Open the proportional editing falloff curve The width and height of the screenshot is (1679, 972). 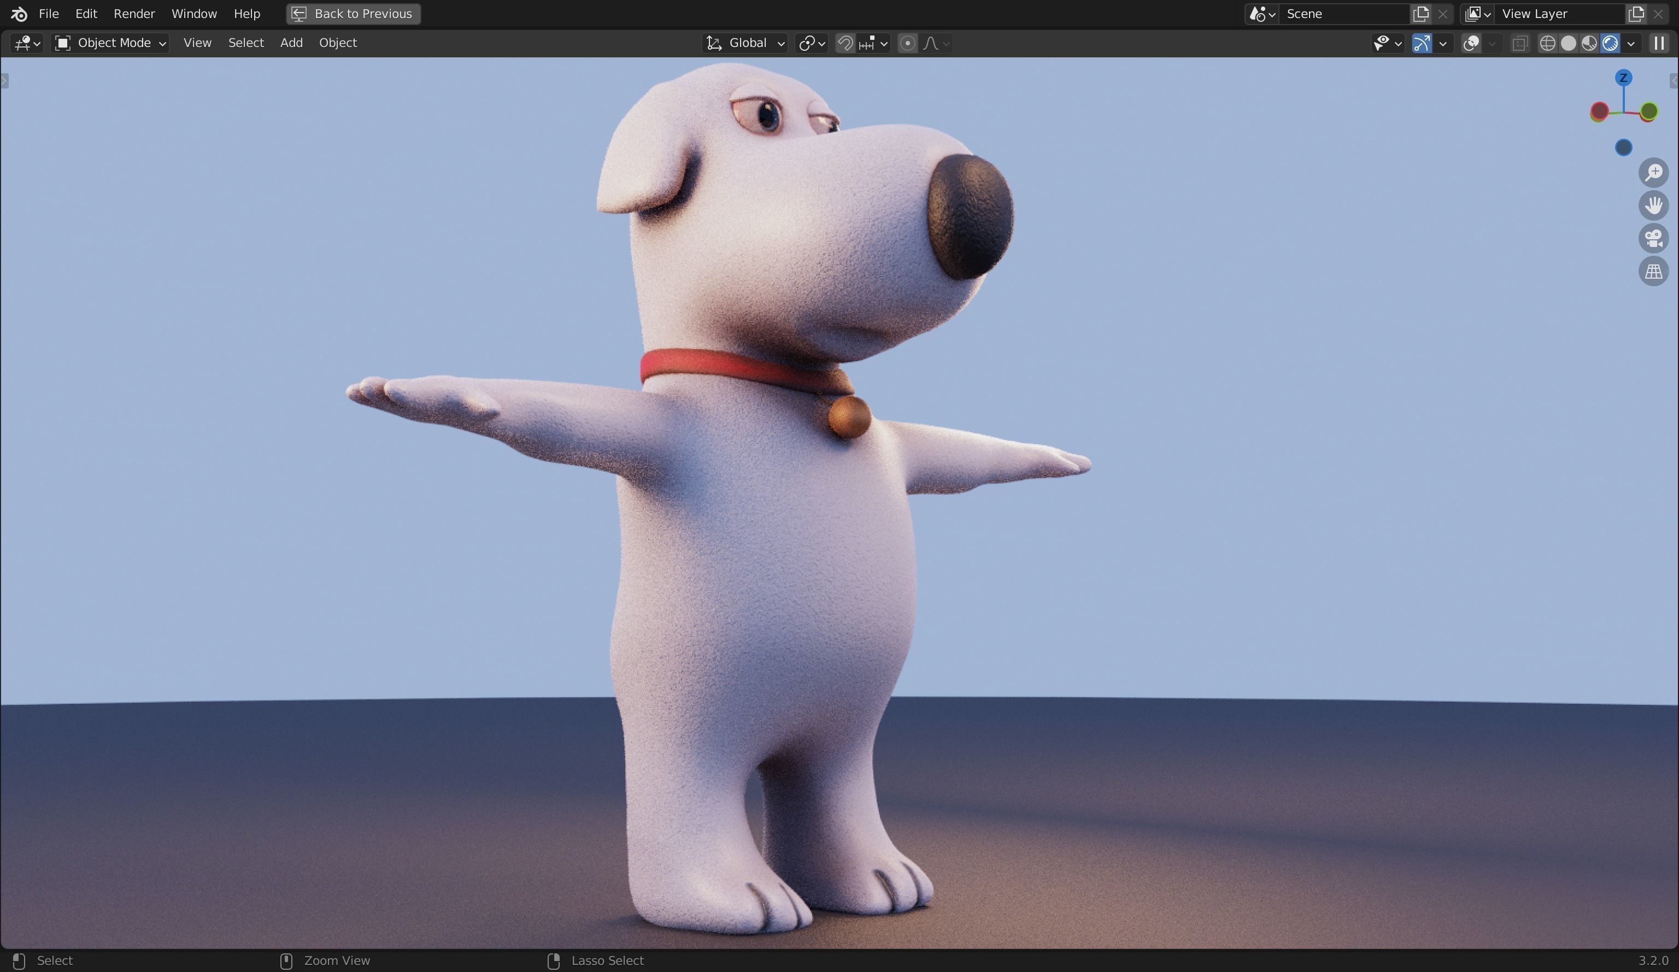pos(936,43)
